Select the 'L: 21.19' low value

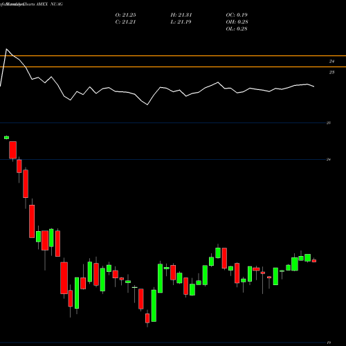(x=181, y=22)
